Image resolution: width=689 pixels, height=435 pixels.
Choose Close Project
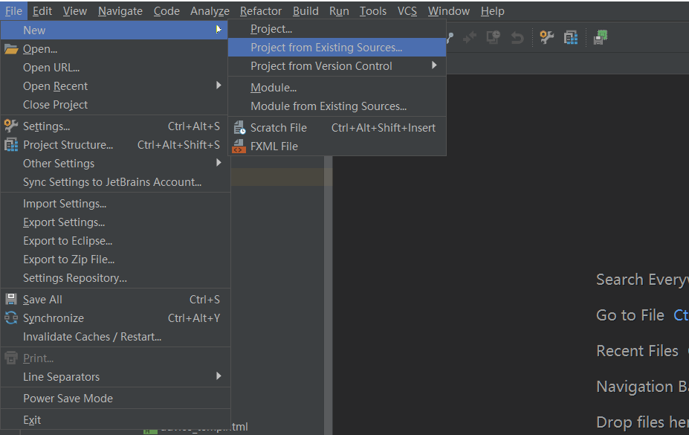[114, 105]
